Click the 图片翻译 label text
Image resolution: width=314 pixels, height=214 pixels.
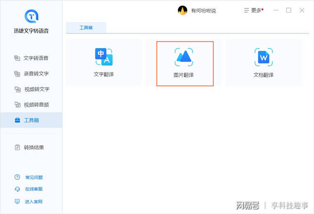[x=184, y=75]
